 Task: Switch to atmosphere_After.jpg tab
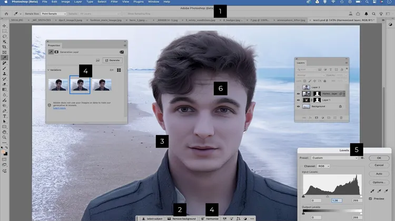coord(291,20)
